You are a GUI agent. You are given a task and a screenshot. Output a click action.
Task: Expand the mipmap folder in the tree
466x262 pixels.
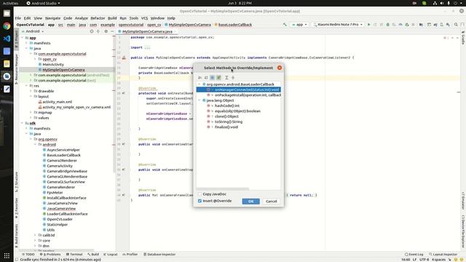point(31,113)
